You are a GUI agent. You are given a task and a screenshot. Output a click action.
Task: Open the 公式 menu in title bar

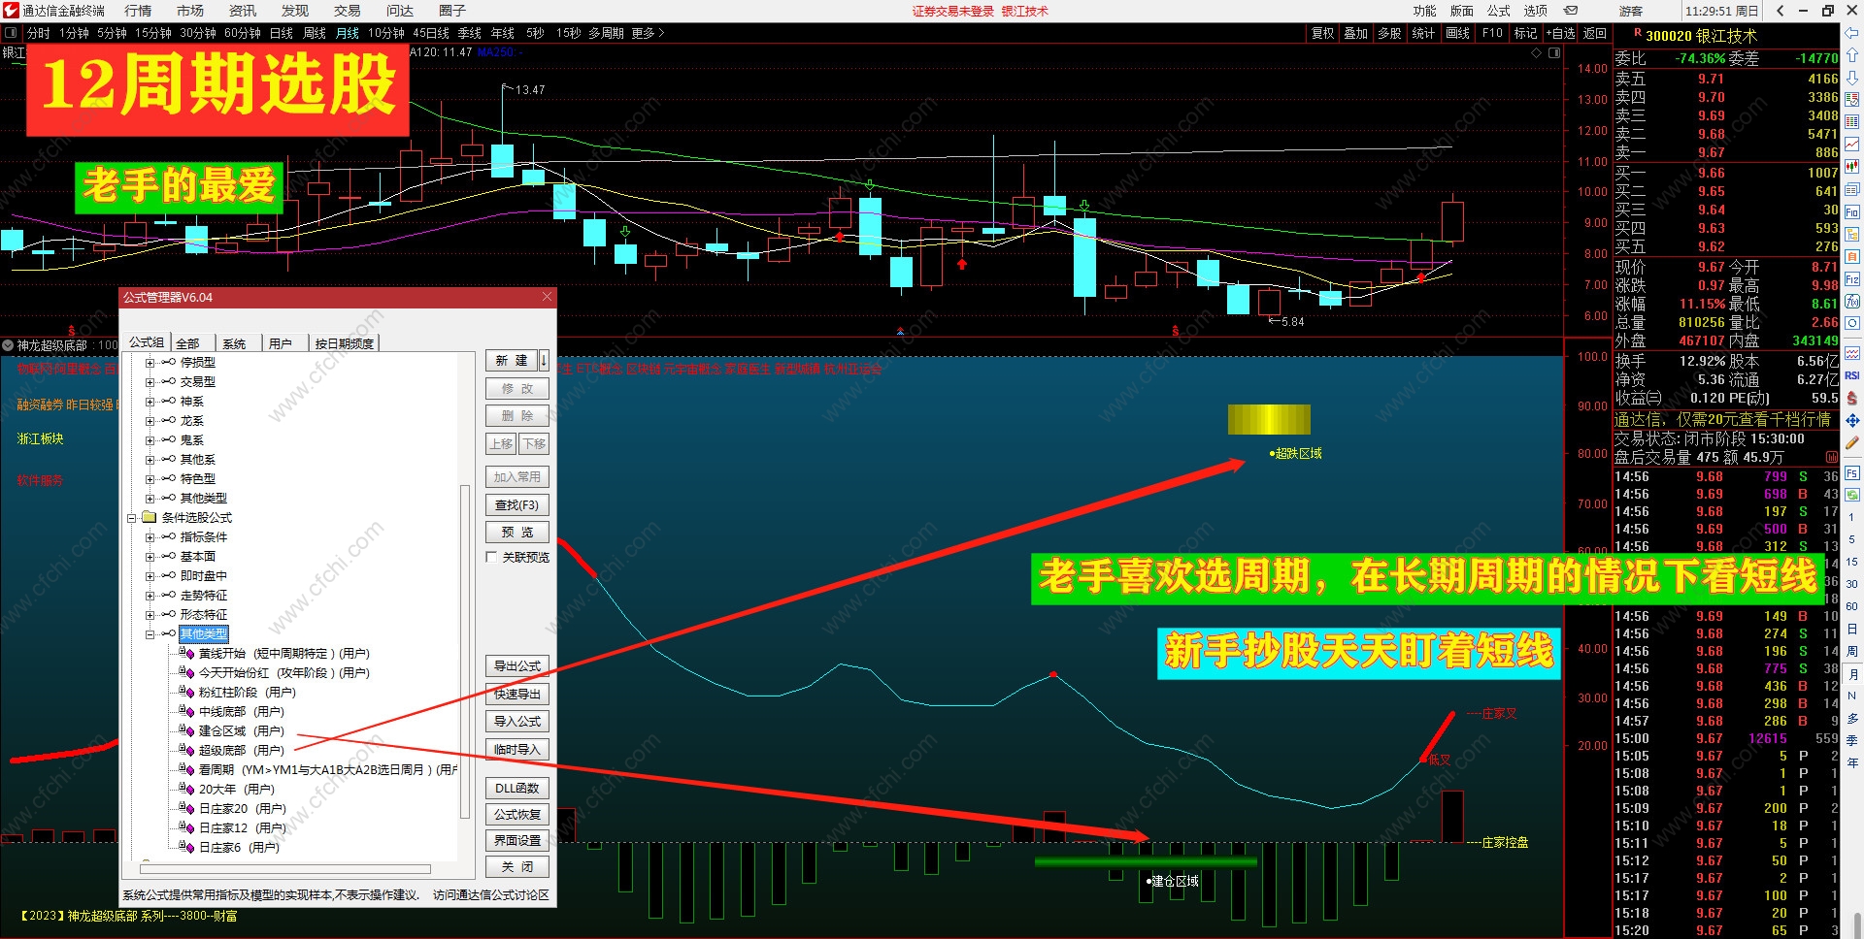(x=1499, y=11)
